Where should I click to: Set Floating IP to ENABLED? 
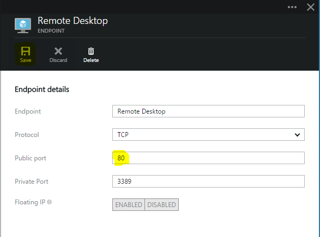coord(129,204)
